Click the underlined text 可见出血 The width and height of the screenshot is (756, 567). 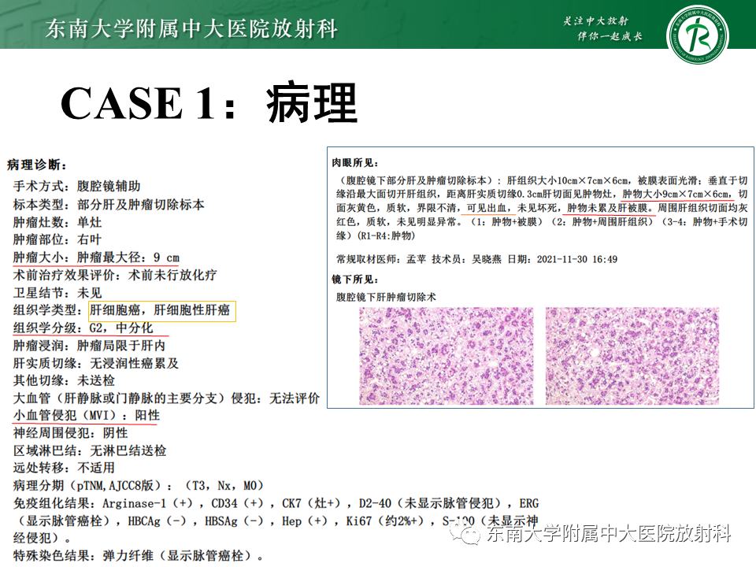click(x=487, y=208)
